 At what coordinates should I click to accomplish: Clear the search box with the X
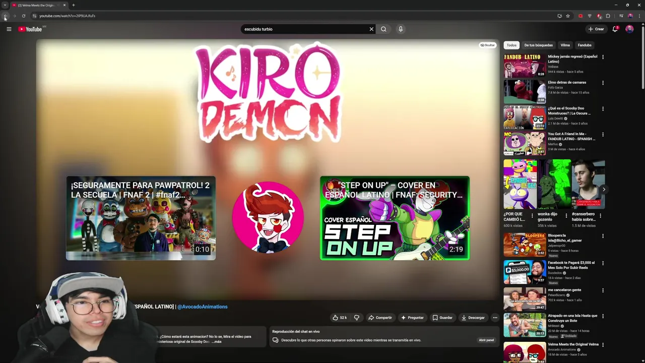(371, 29)
